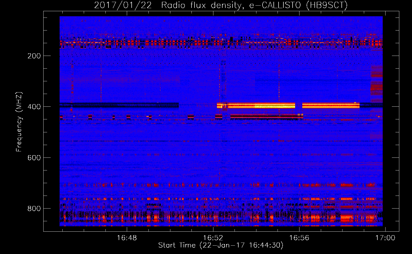Viewport: 412px width, 254px height.
Task: Click the 17:00 time tick label
Action: [x=385, y=238]
